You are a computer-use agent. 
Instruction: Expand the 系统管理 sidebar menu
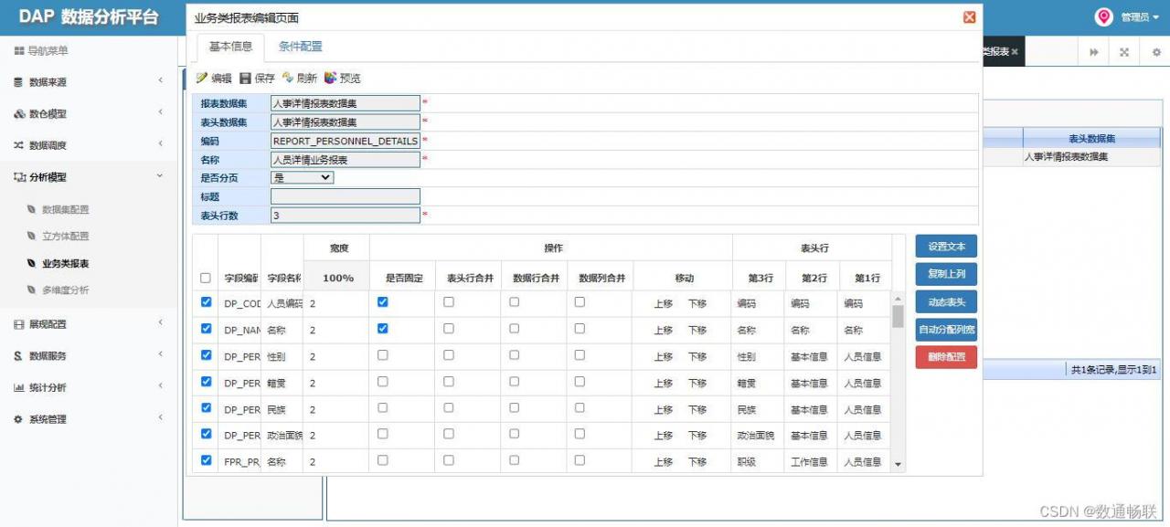[x=160, y=418]
